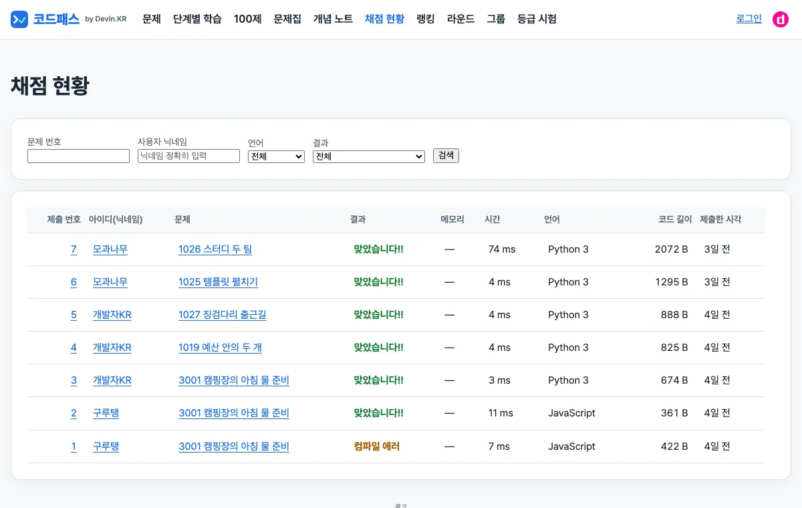
Task: Open problem 1025 템플릿 펼치기
Action: [x=218, y=282]
